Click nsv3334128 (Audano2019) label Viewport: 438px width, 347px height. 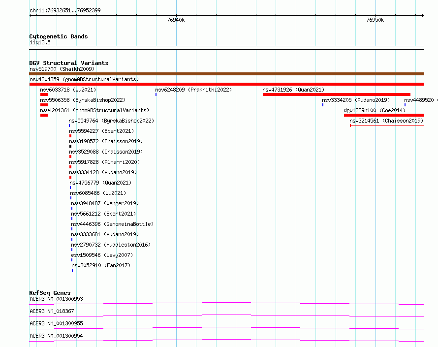coord(103,172)
